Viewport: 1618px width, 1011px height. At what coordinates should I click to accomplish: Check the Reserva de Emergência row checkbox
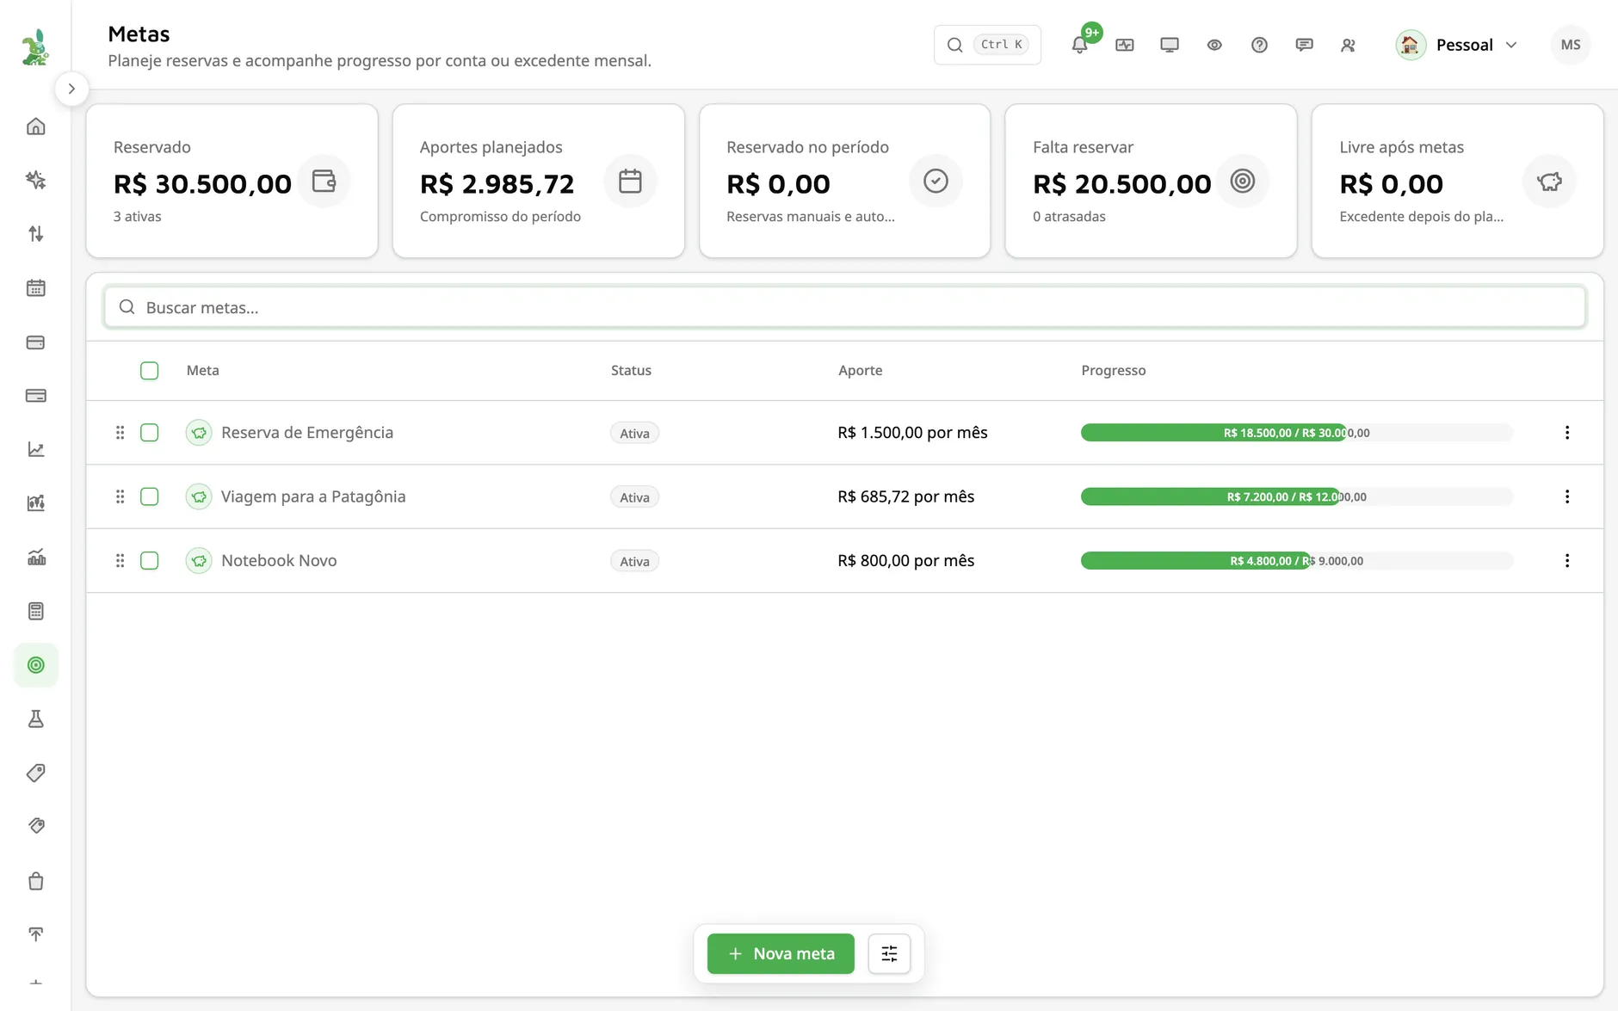pos(150,433)
